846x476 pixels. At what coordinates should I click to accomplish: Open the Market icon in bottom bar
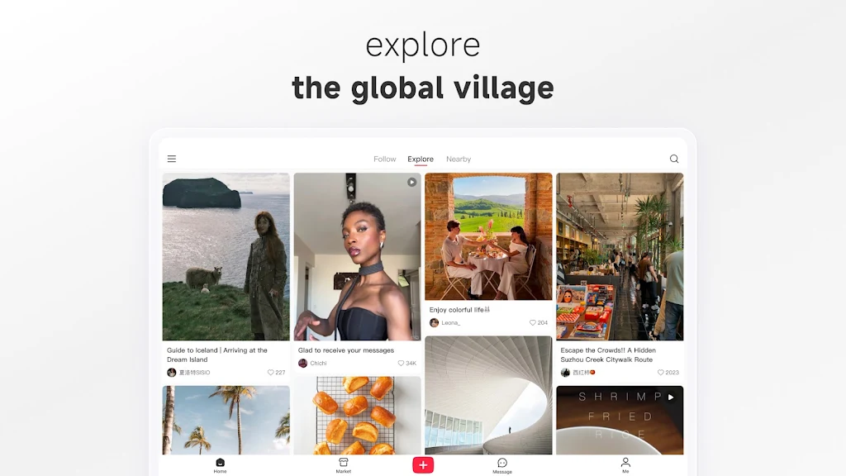[343, 463]
